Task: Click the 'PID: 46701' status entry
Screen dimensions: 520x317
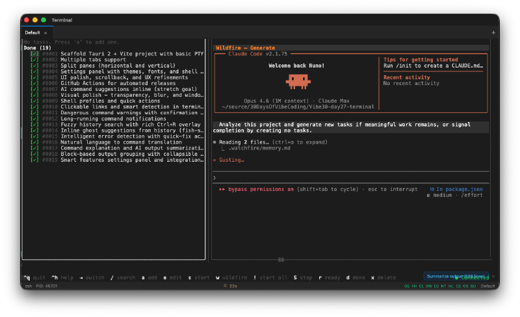Action: click(47, 286)
